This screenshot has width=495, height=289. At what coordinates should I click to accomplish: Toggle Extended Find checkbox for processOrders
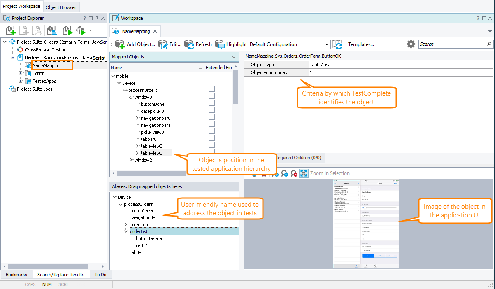[x=212, y=89]
